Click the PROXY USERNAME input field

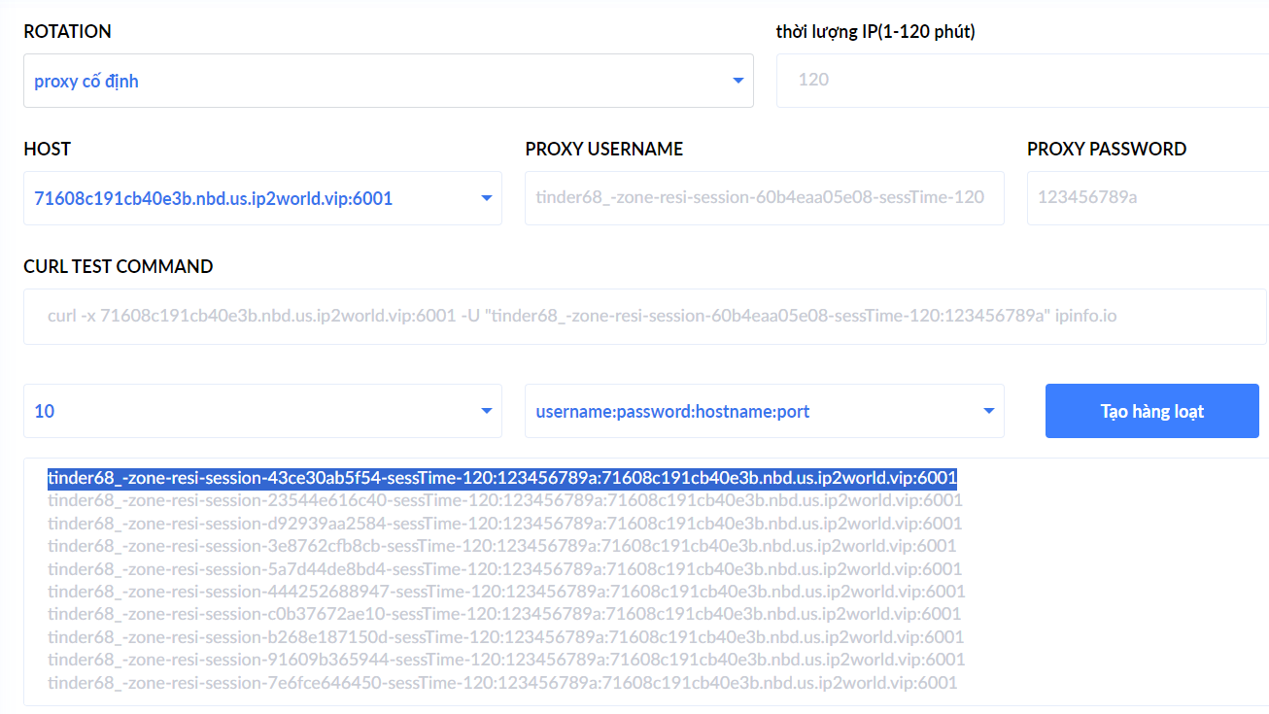pos(765,197)
